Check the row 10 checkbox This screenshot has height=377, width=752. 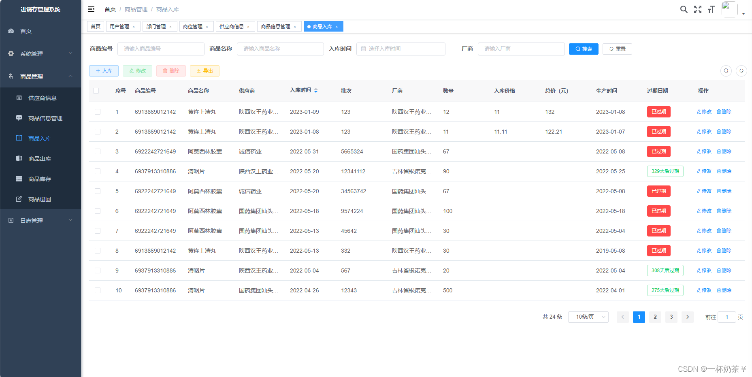[x=98, y=290]
